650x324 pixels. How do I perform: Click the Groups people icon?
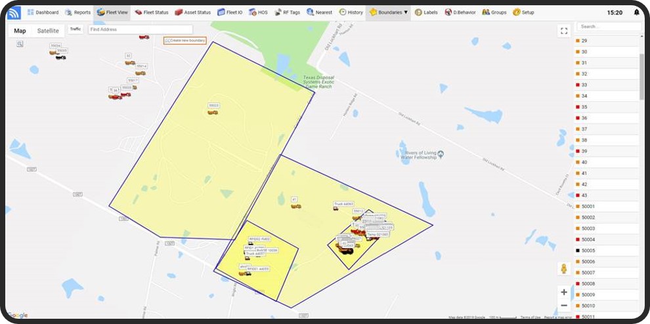click(486, 12)
